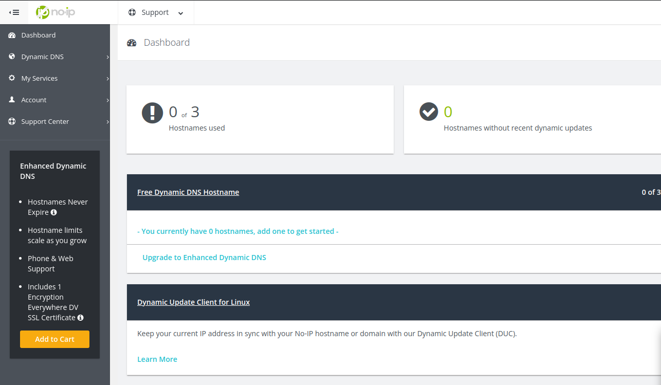Click the 'Phone & Web Support' list item

click(50, 264)
